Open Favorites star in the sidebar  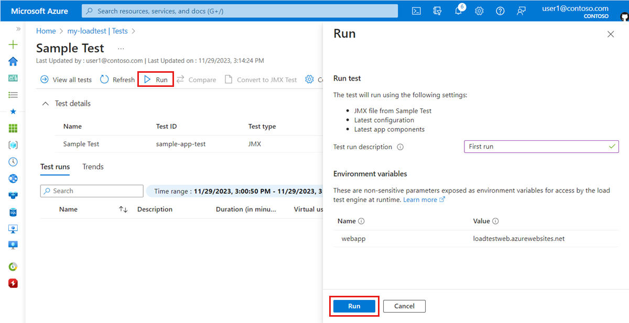13,111
